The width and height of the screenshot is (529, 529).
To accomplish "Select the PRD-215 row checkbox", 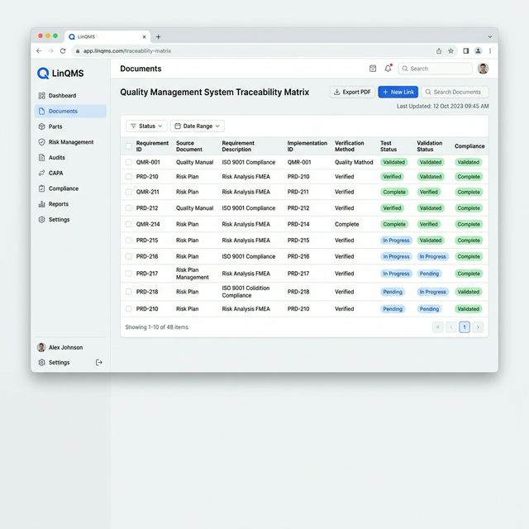I will click(x=128, y=241).
